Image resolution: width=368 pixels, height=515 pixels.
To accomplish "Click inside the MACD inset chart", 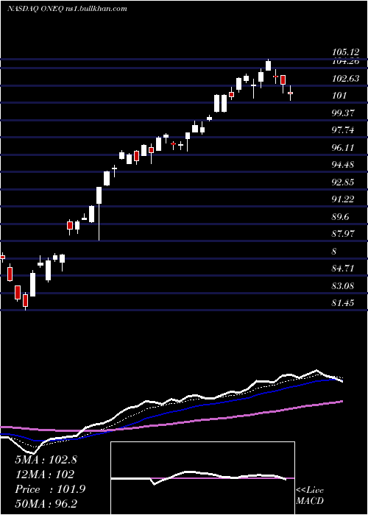I will point(202,478).
